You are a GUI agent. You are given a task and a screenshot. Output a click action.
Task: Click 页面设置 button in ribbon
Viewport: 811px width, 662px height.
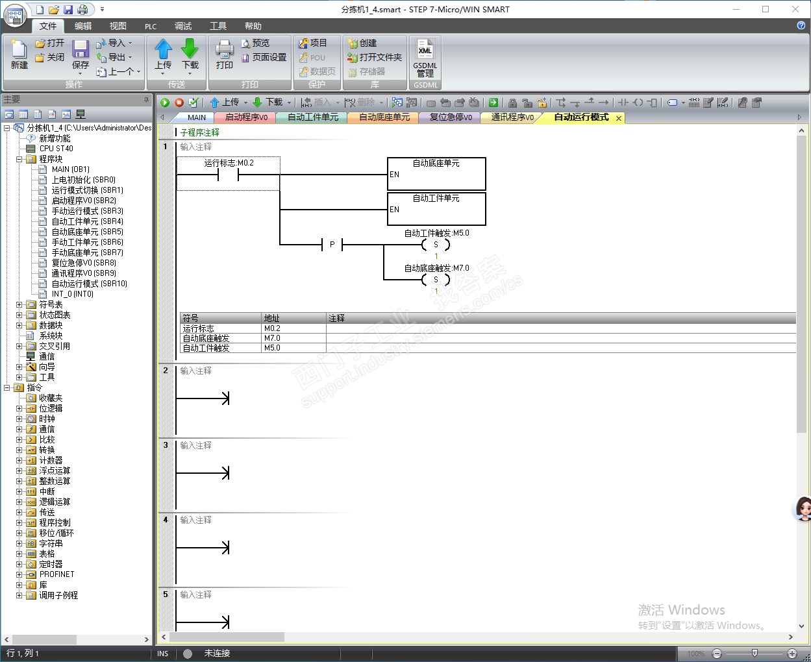tap(264, 57)
